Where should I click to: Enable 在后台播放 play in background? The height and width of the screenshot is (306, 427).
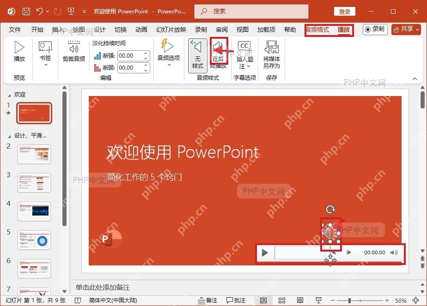[x=219, y=54]
